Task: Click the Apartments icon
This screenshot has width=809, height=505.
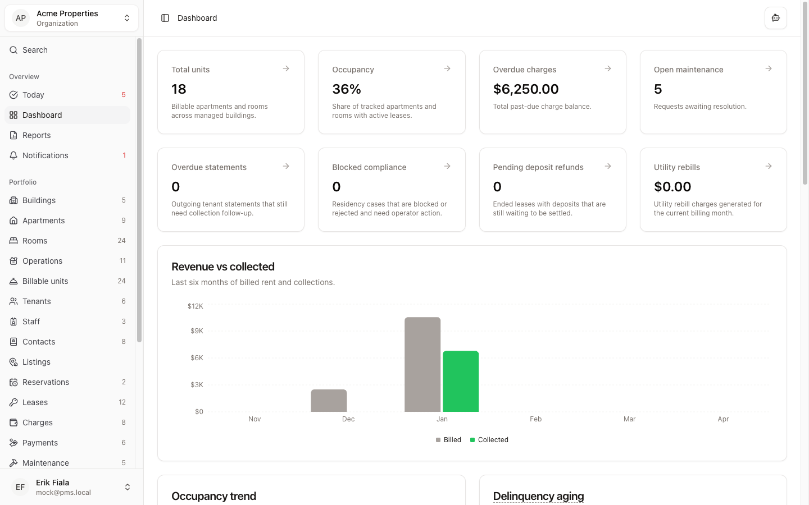Action: [x=13, y=220]
